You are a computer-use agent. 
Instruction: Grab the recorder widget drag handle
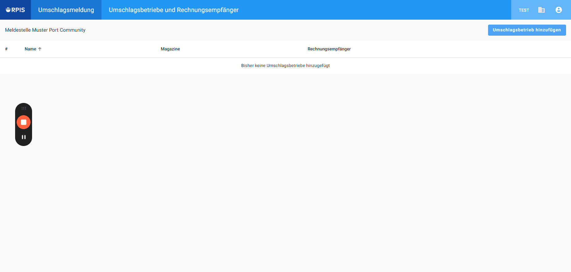tap(24, 108)
